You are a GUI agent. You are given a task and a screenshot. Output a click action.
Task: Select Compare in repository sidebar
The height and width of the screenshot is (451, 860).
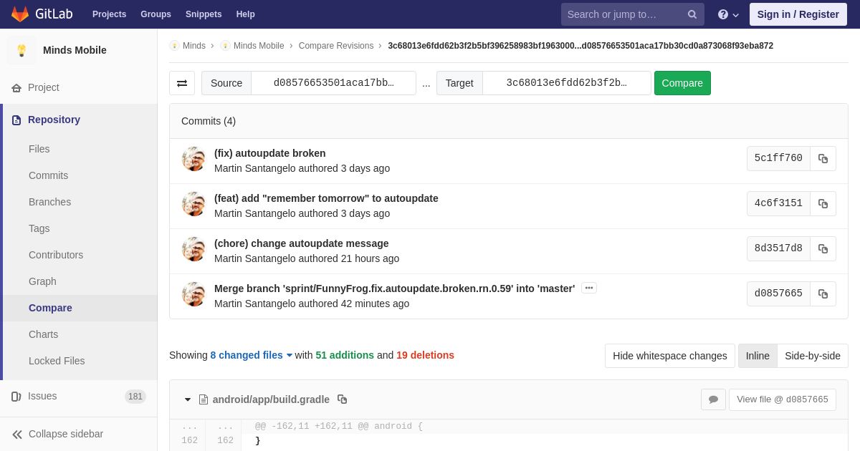click(50, 308)
